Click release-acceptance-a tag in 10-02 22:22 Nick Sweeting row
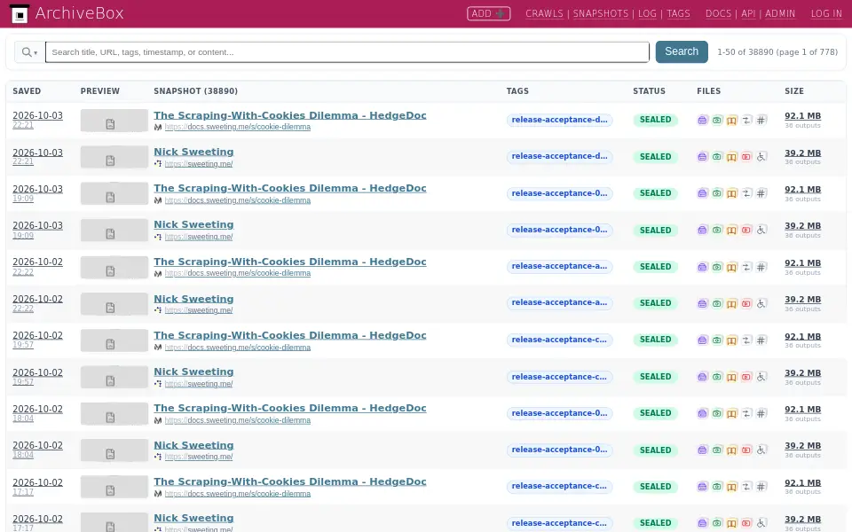This screenshot has height=532, width=852. point(559,303)
